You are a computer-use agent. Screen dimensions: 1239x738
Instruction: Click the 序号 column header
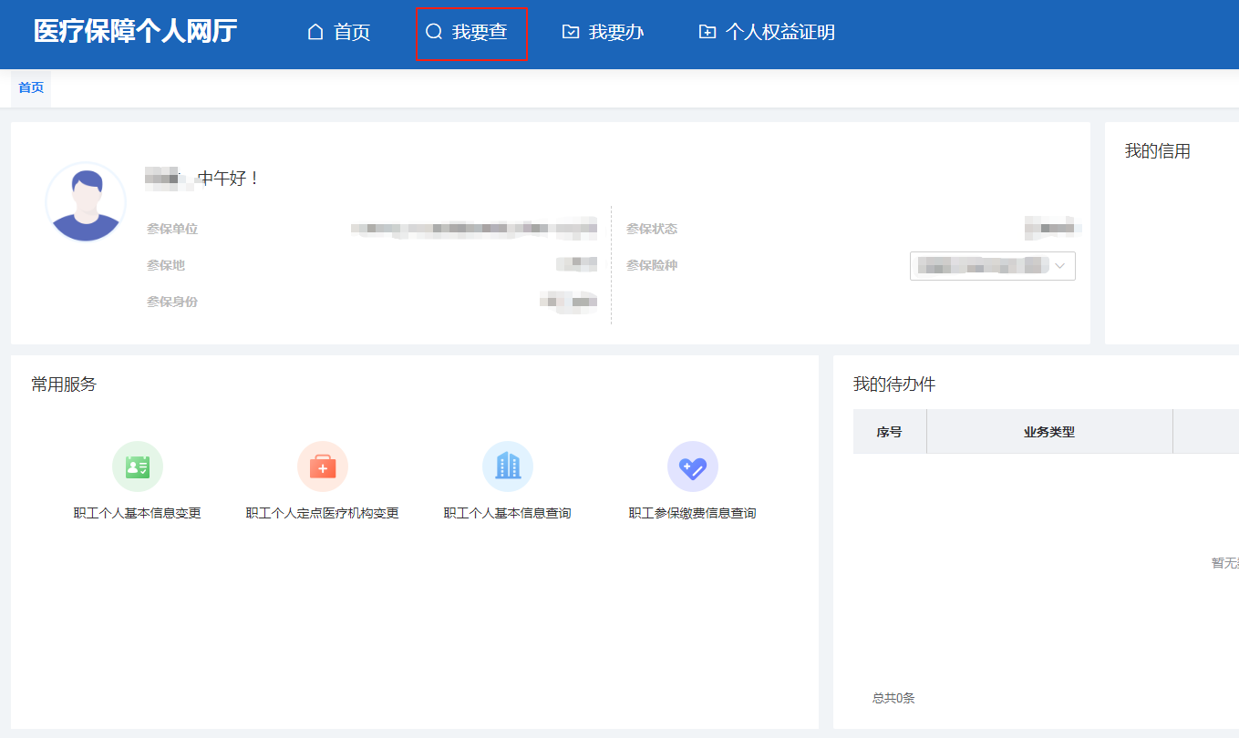tap(890, 430)
